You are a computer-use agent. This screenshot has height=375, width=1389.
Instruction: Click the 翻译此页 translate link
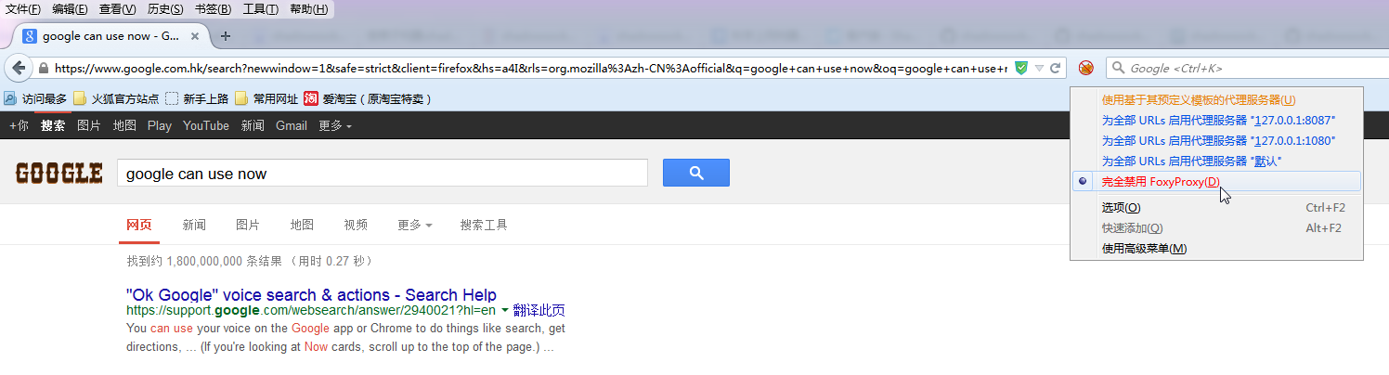pos(539,311)
